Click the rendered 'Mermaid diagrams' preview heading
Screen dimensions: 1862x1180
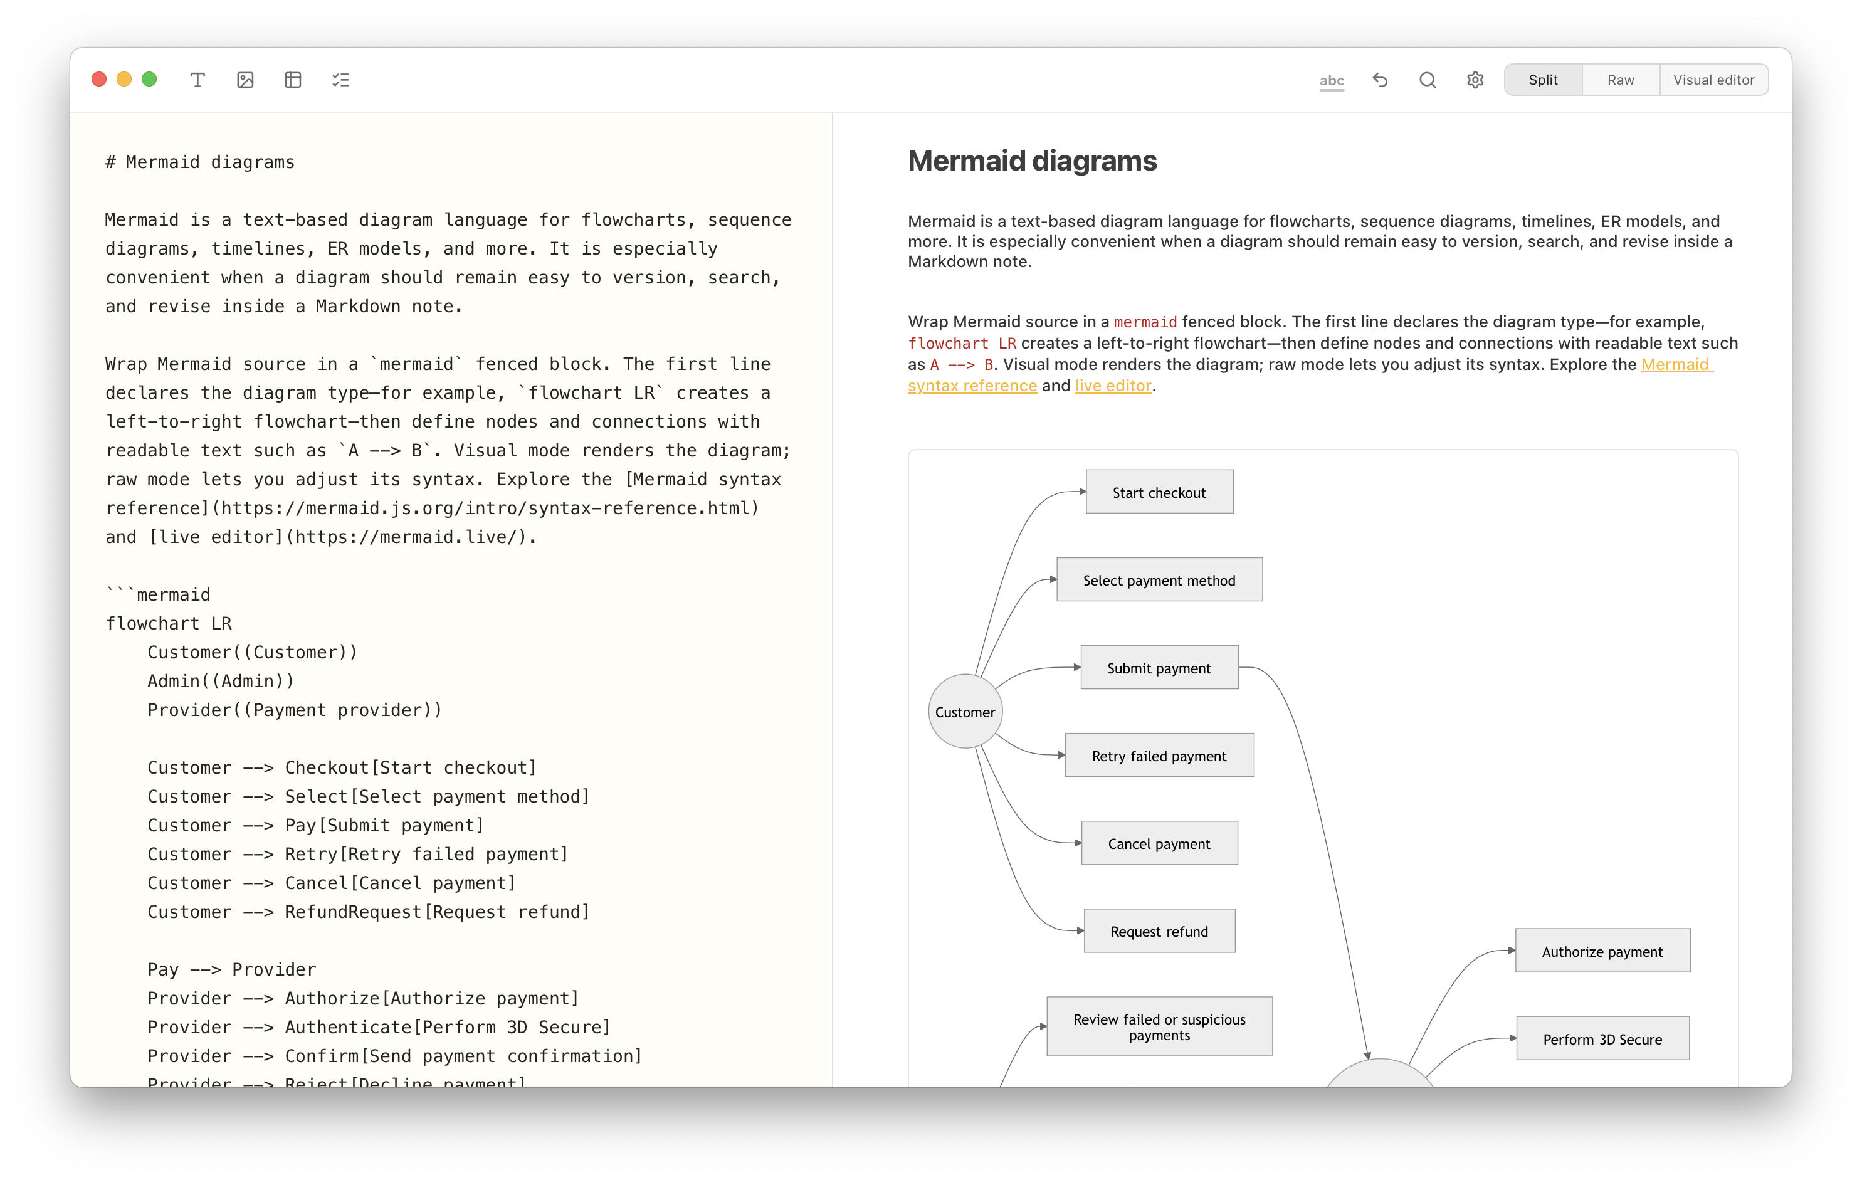(x=1033, y=161)
